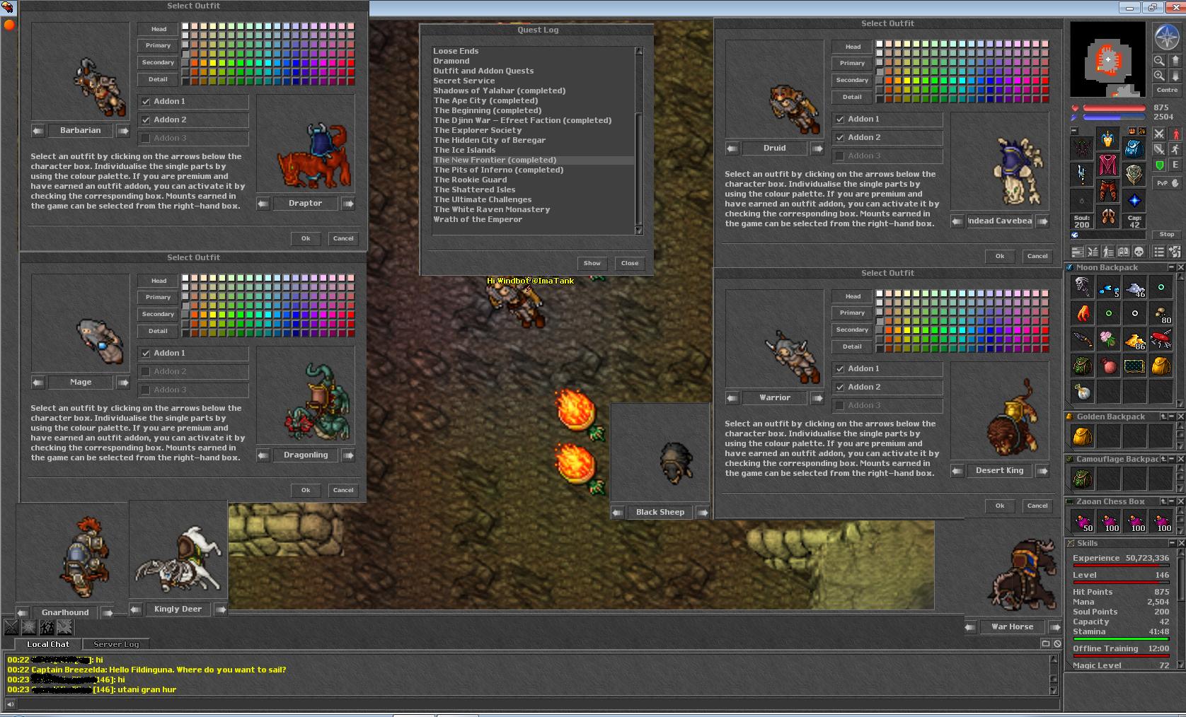Uncheck Addon 2 for Barbarian outfit
This screenshot has height=717, width=1186.
[x=146, y=120]
